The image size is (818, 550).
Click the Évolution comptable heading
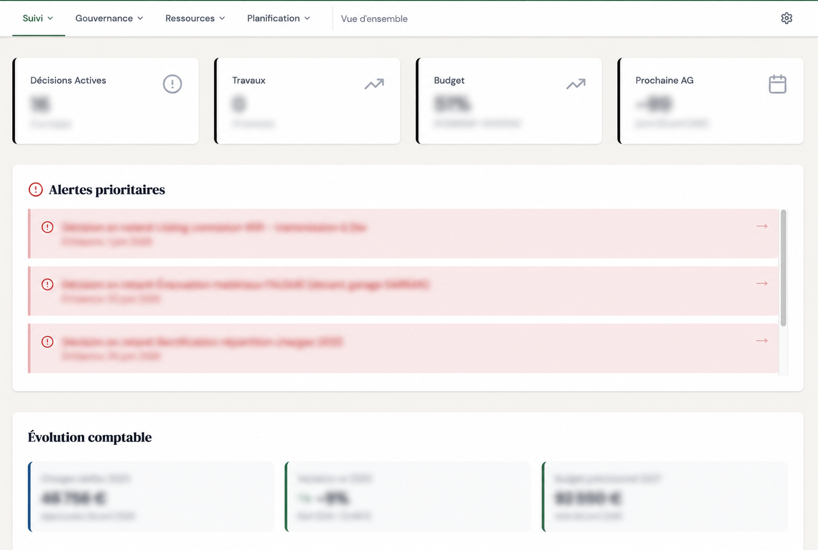[90, 437]
